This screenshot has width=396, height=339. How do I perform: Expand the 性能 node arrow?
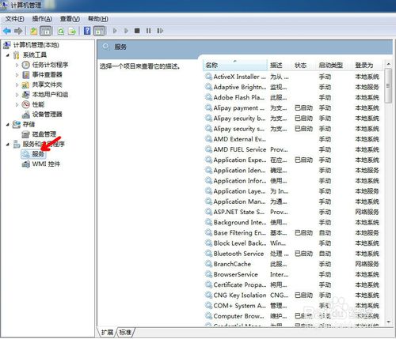point(17,104)
